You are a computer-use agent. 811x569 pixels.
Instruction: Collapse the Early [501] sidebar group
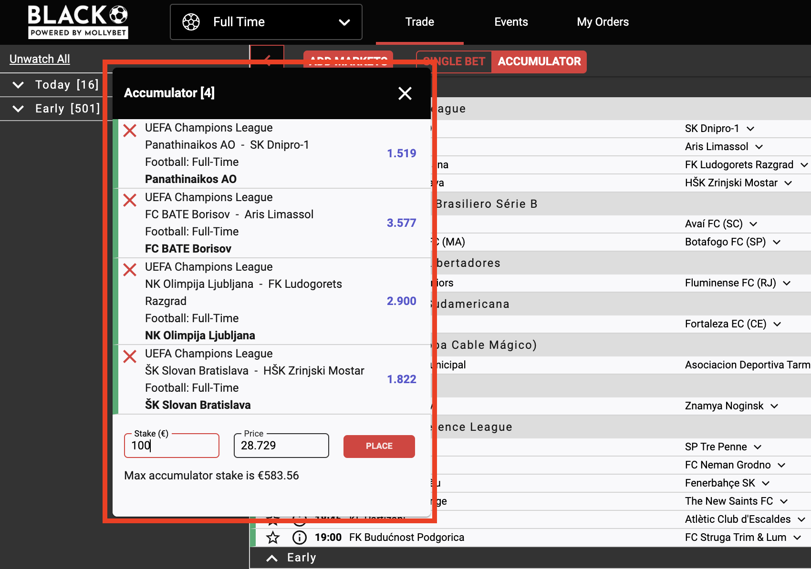18,109
